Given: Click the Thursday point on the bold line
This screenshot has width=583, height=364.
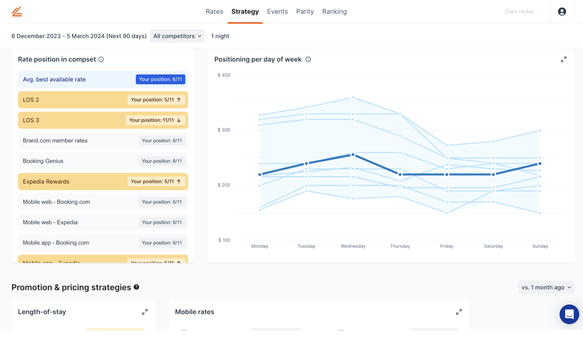Looking at the screenshot, I should [400, 175].
